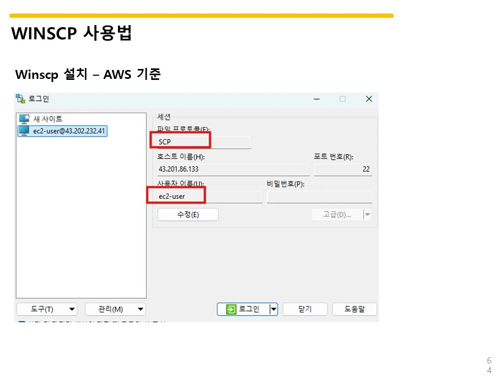Image resolution: width=501 pixels, height=376 pixels.
Task: Click the 비밀번호(P): label
Action: pos(285,184)
